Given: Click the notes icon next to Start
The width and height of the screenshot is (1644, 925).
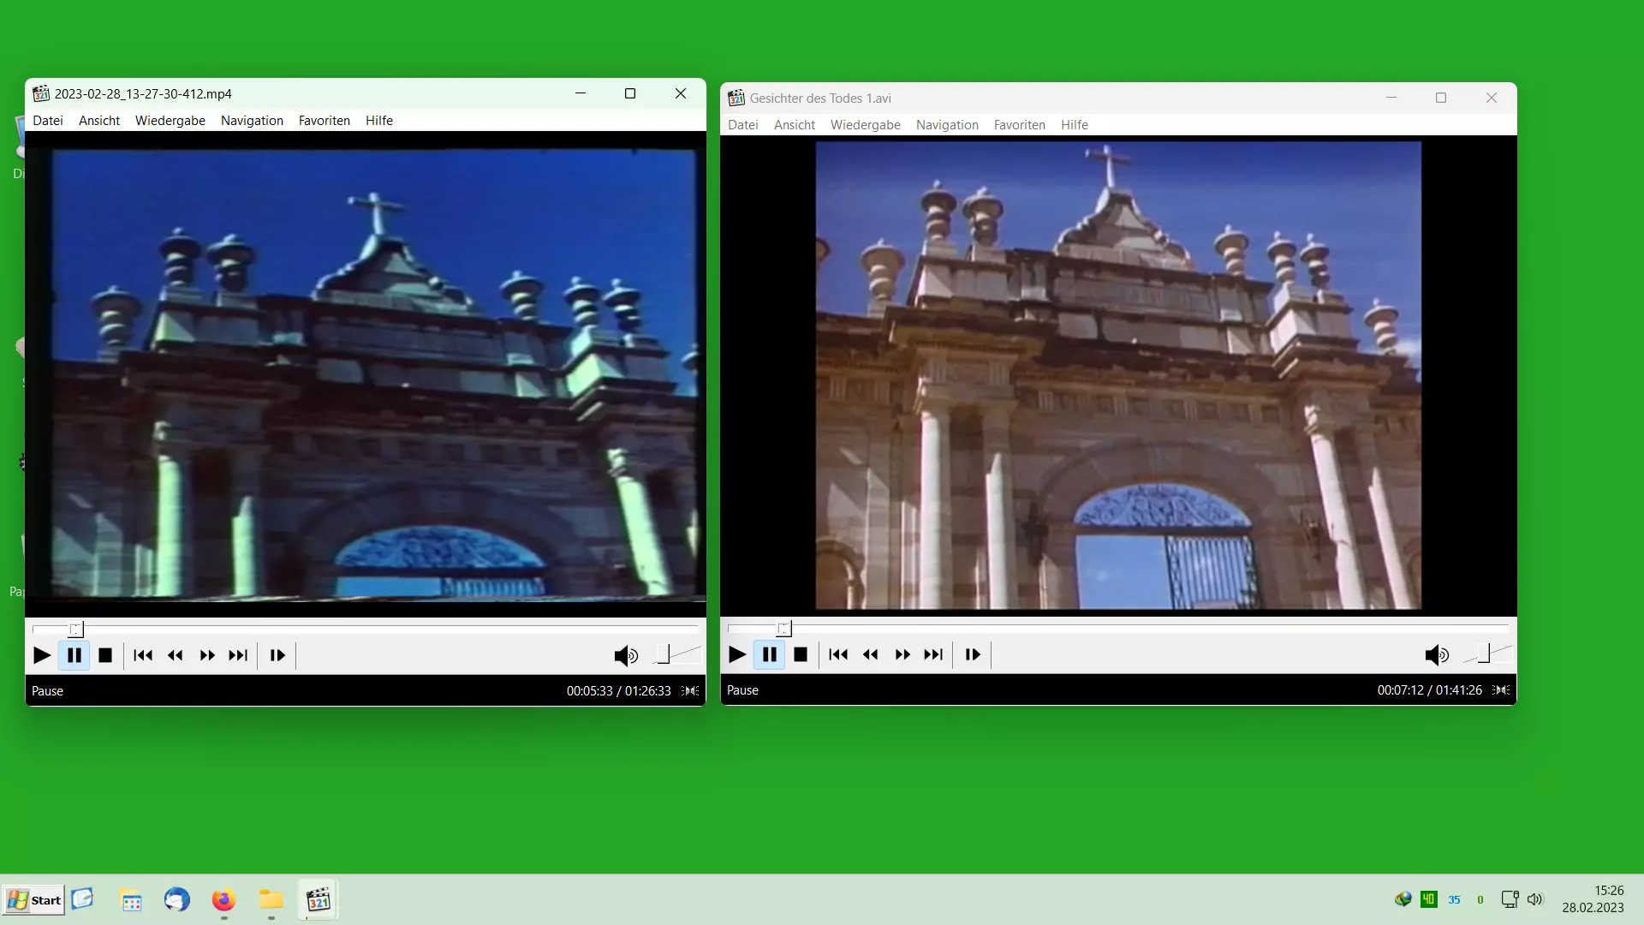Looking at the screenshot, I should (x=82, y=898).
